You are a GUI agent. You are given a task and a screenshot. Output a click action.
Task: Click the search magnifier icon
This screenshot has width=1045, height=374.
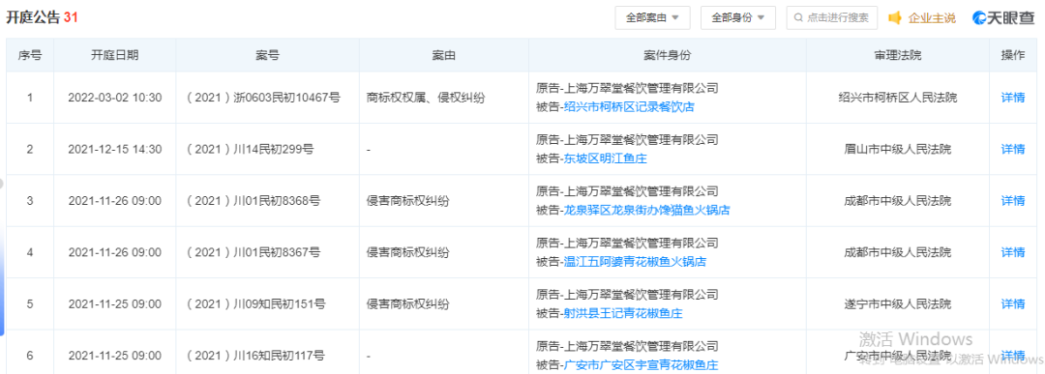(x=797, y=18)
